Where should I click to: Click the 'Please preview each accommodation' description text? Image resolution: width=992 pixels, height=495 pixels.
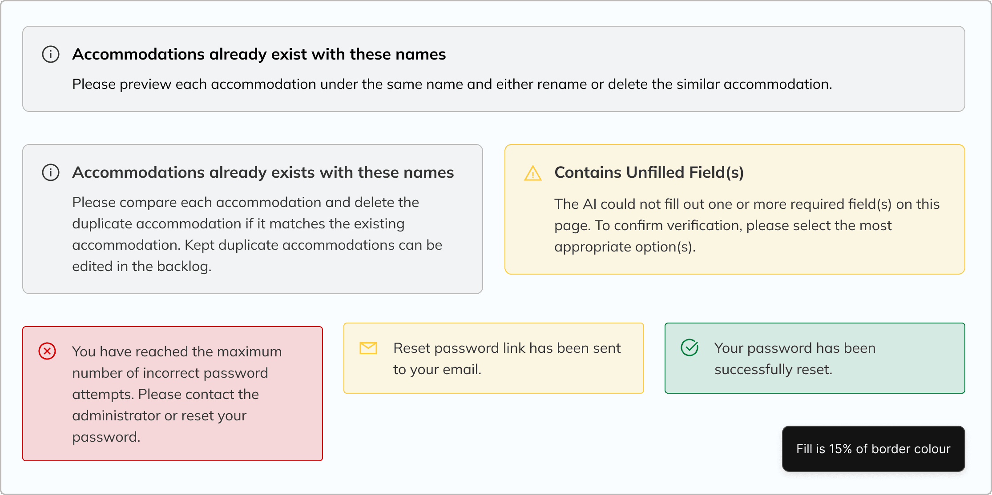tap(452, 84)
